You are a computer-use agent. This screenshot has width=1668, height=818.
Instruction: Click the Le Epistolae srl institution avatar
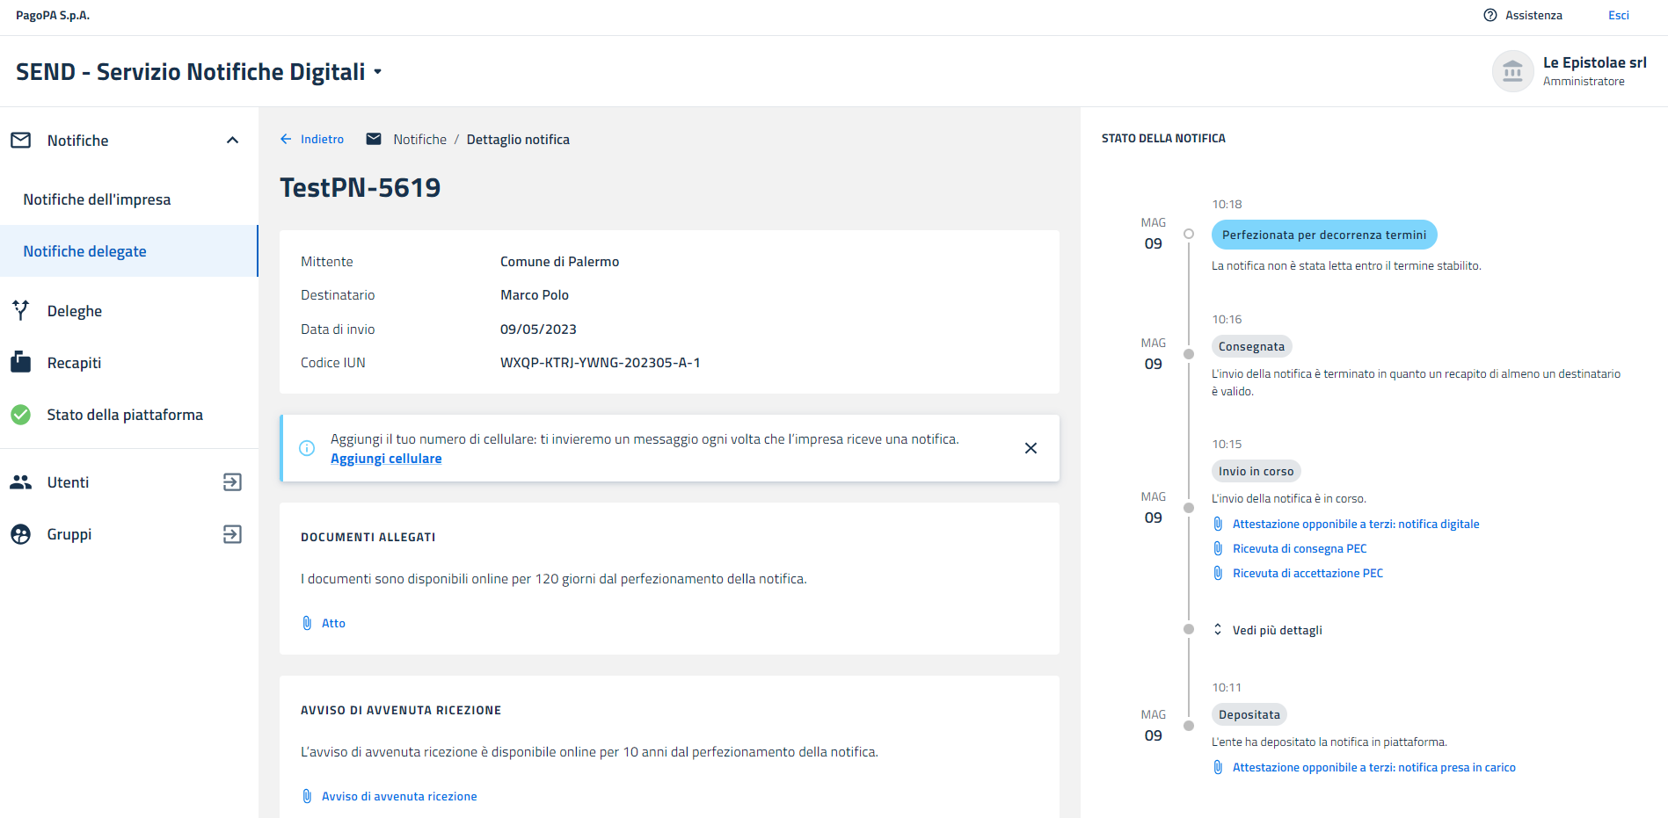click(1512, 71)
